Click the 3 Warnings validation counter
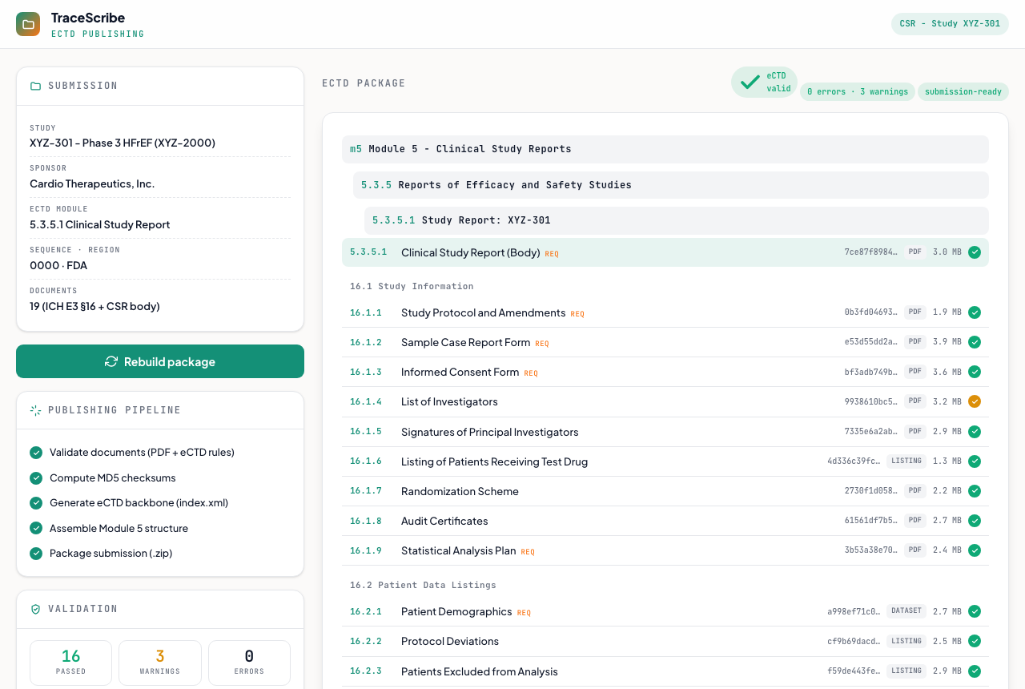This screenshot has width=1025, height=689. [160, 663]
